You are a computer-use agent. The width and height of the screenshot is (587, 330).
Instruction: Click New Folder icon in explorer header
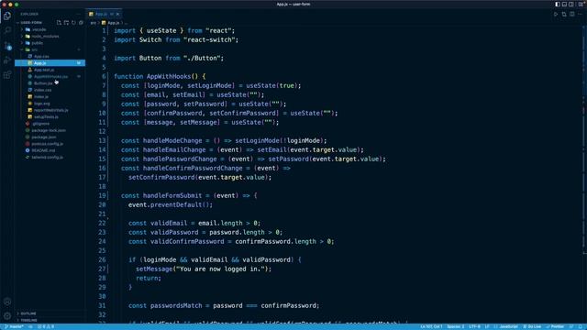point(66,22)
